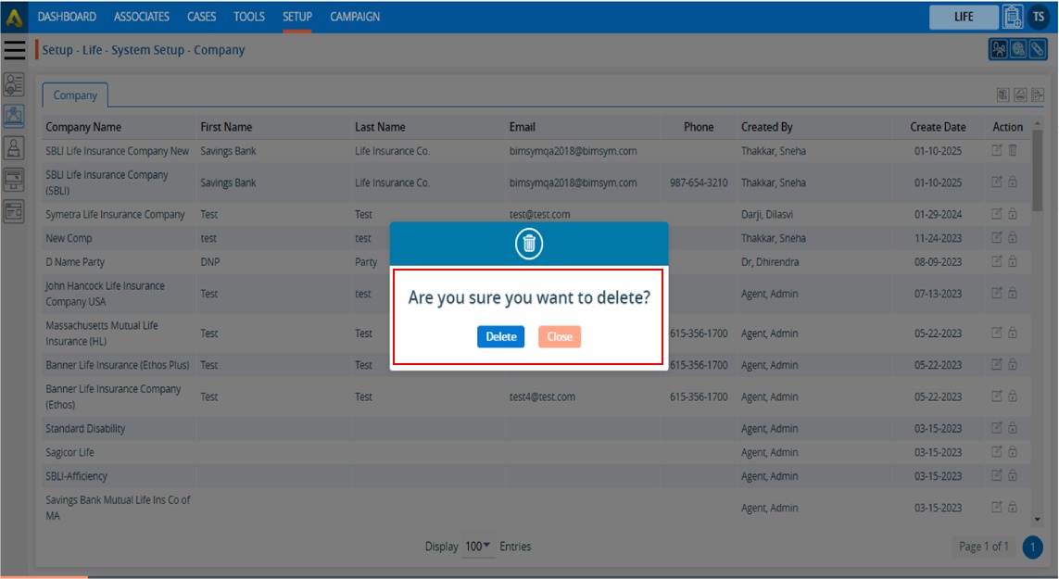Open the hamburger menu icon
1059x579 pixels.
(15, 50)
